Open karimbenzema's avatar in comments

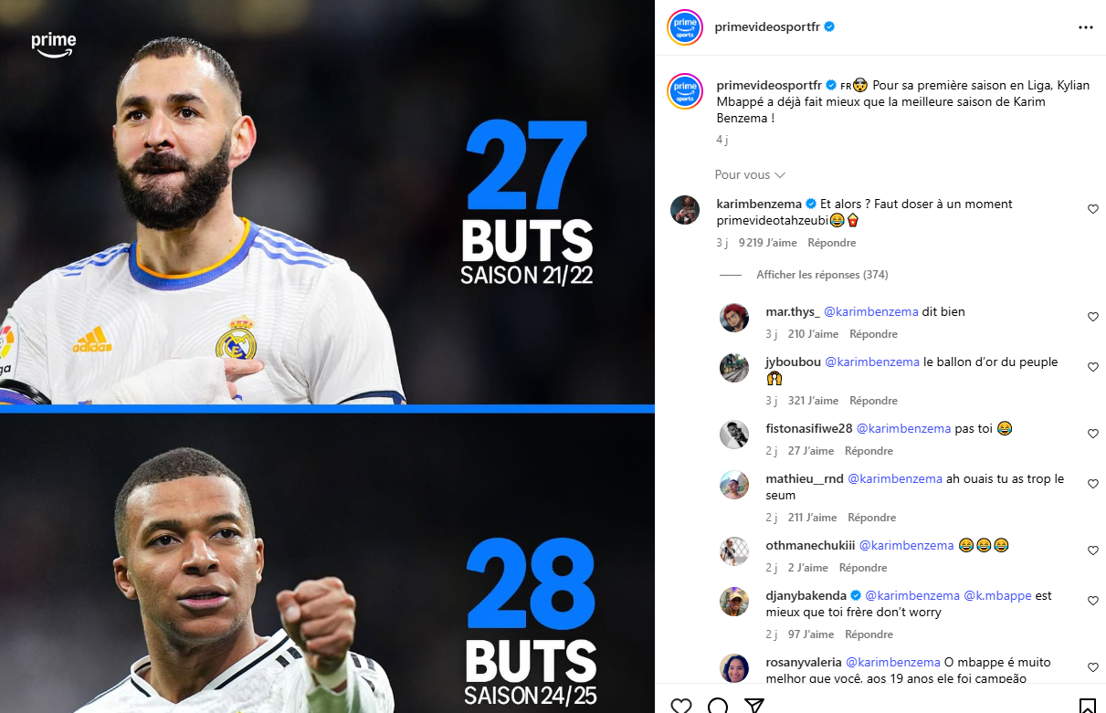[x=685, y=210]
